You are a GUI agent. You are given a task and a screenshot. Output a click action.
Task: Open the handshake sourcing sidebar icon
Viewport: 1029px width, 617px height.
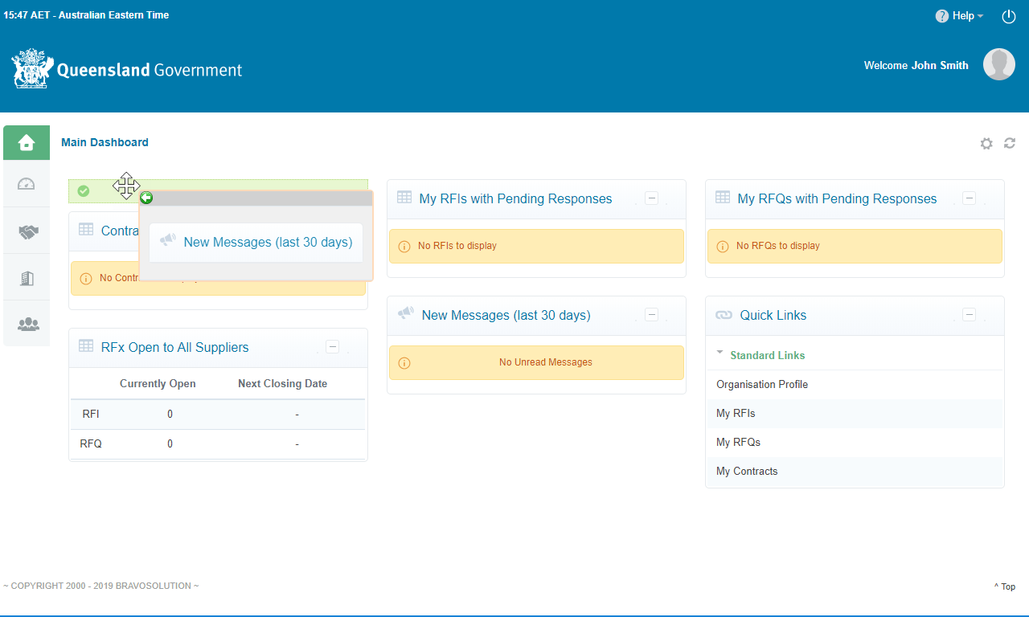tap(27, 231)
